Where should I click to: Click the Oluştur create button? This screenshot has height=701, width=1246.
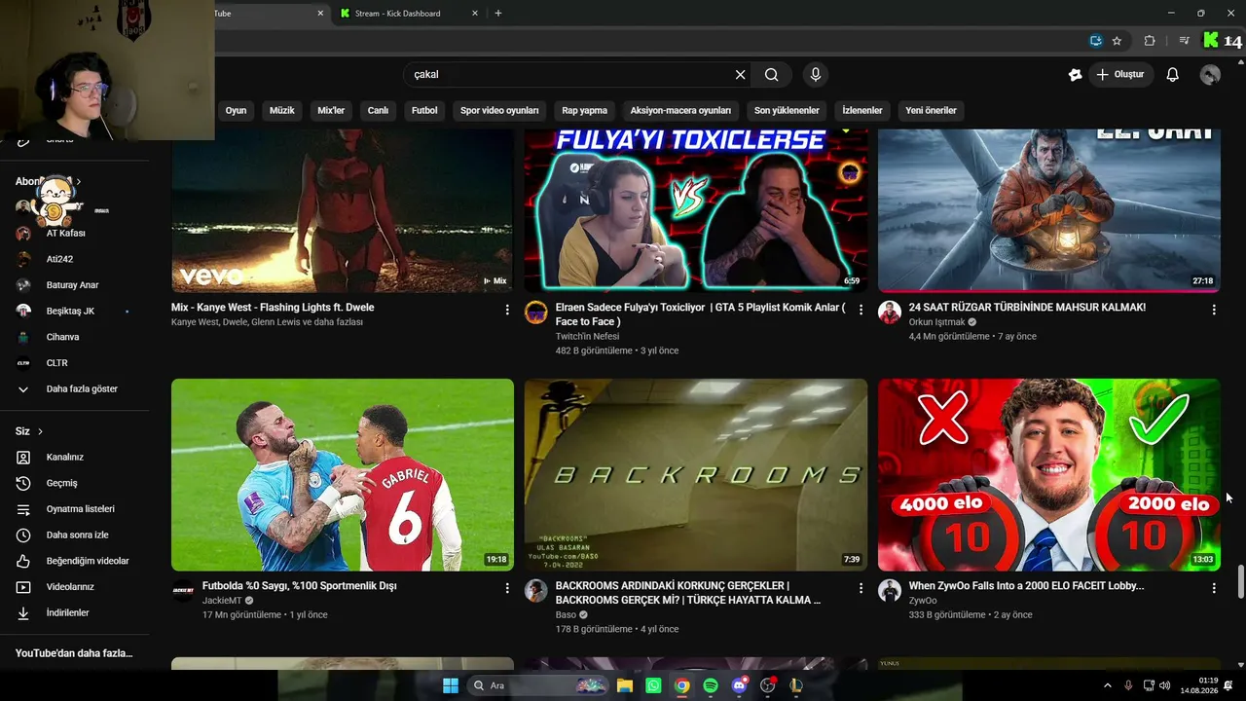click(x=1120, y=75)
